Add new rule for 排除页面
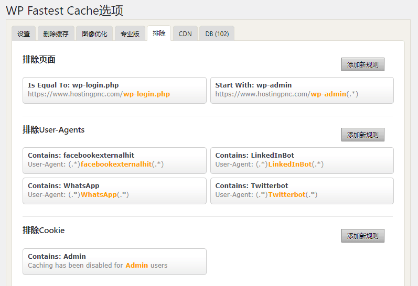This screenshot has height=286, width=418. (362, 64)
